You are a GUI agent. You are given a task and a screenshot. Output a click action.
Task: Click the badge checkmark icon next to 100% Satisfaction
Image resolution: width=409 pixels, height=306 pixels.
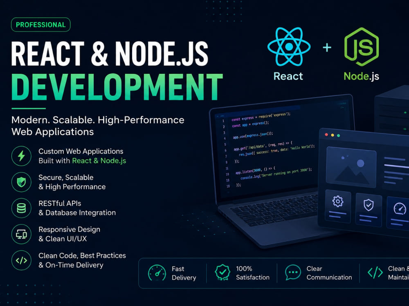point(222,273)
